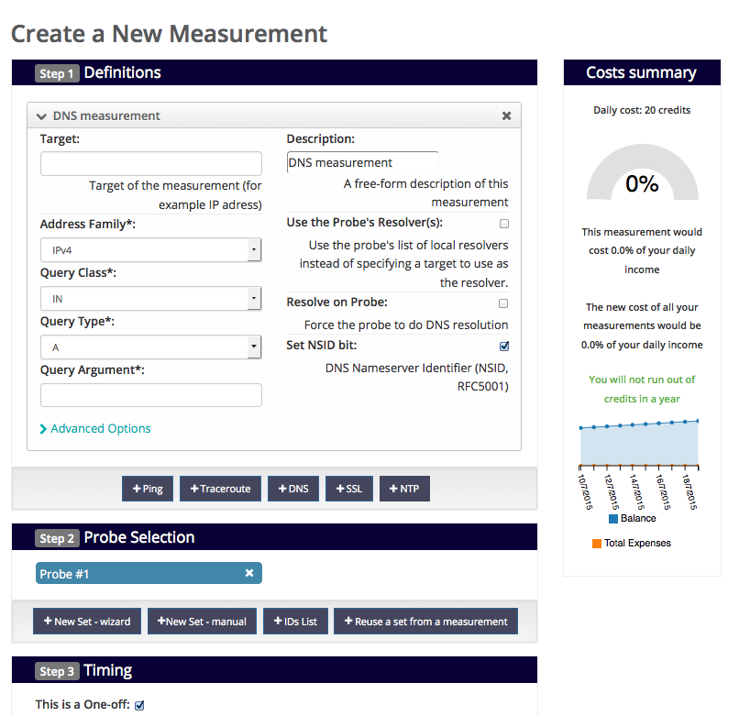Select the Probe #1 set bar

149,573
